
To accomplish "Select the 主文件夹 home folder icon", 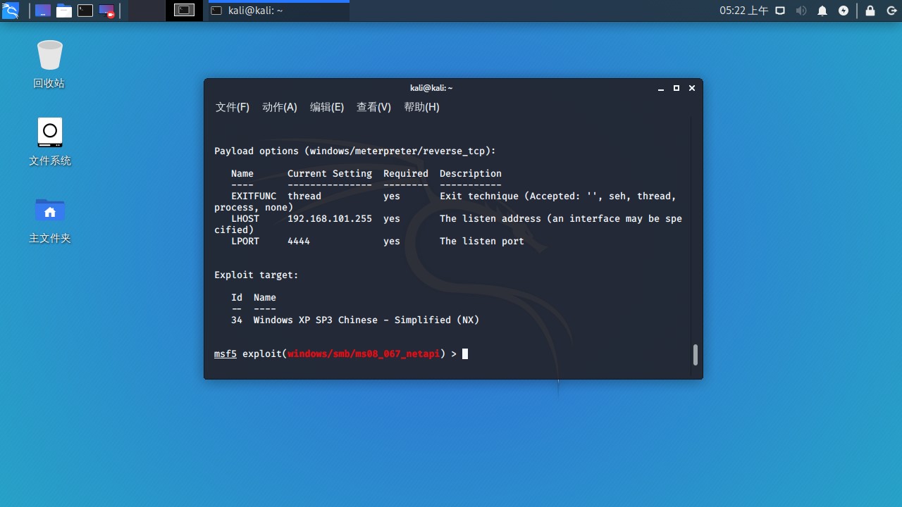I will tap(49, 220).
